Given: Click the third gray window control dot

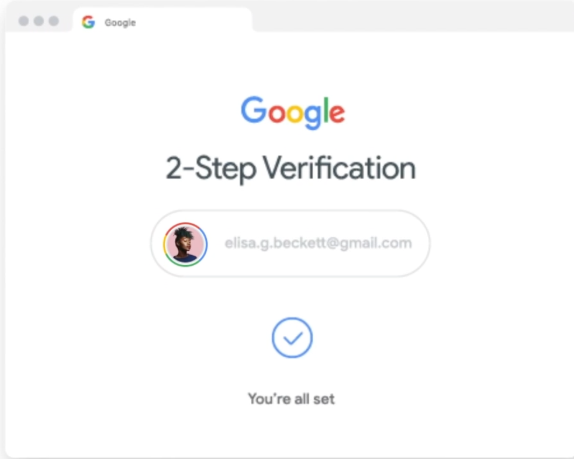Looking at the screenshot, I should tap(54, 21).
